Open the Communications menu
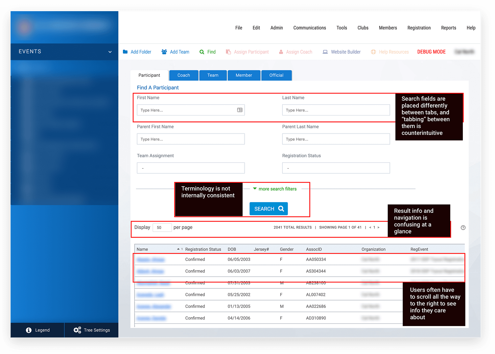Image resolution: width=495 pixels, height=354 pixels. point(310,28)
